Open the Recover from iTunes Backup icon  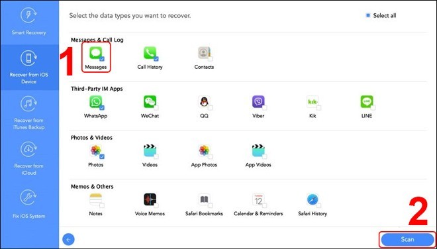coord(29,104)
